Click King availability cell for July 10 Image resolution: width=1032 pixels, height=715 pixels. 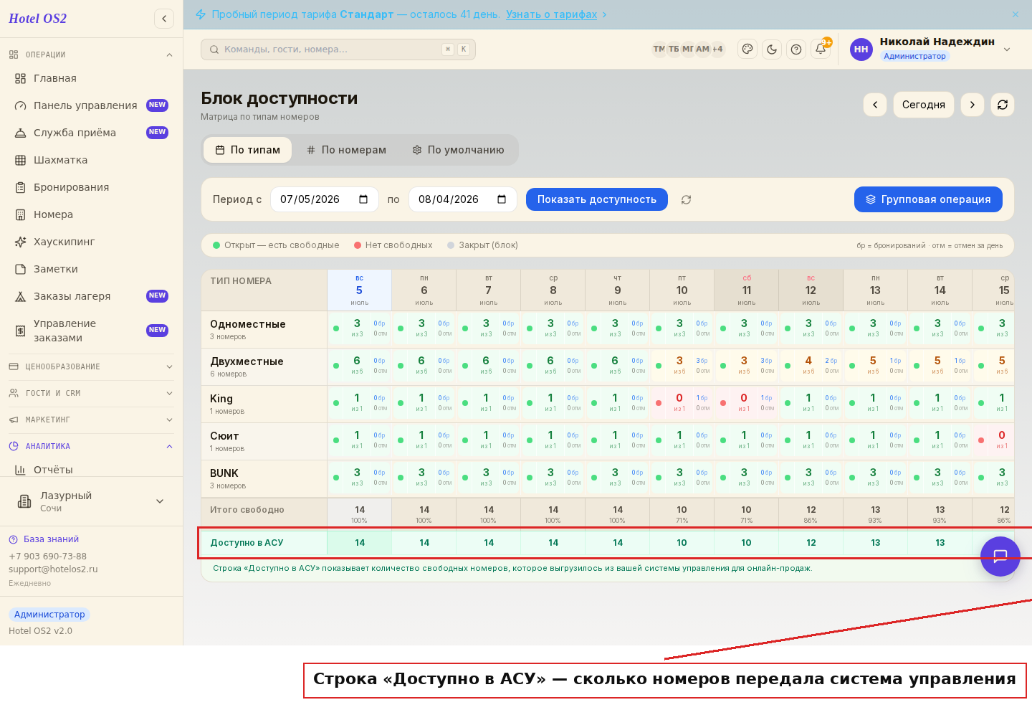click(x=682, y=404)
